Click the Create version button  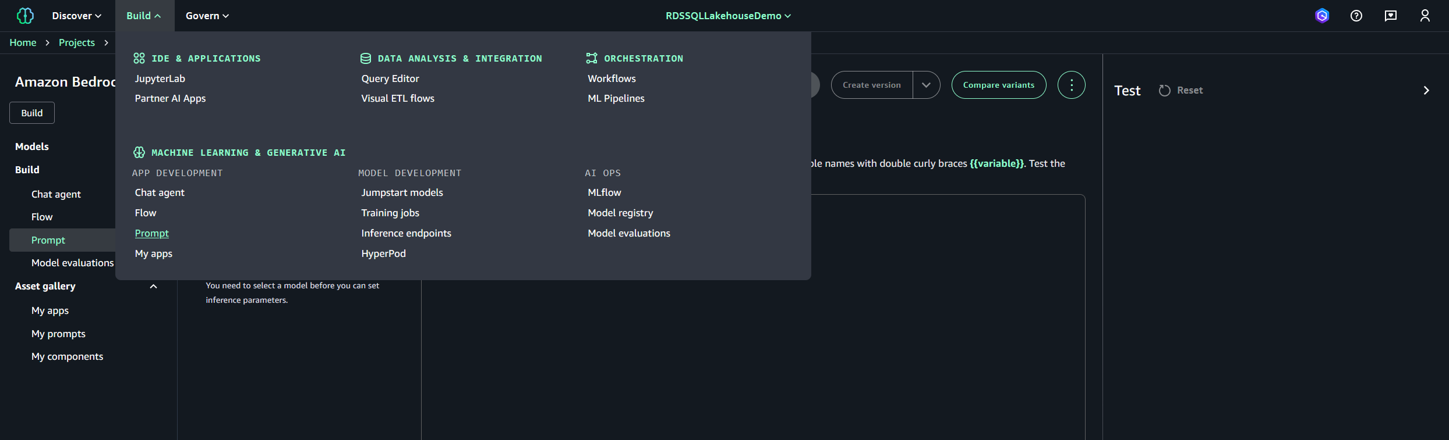coord(872,85)
